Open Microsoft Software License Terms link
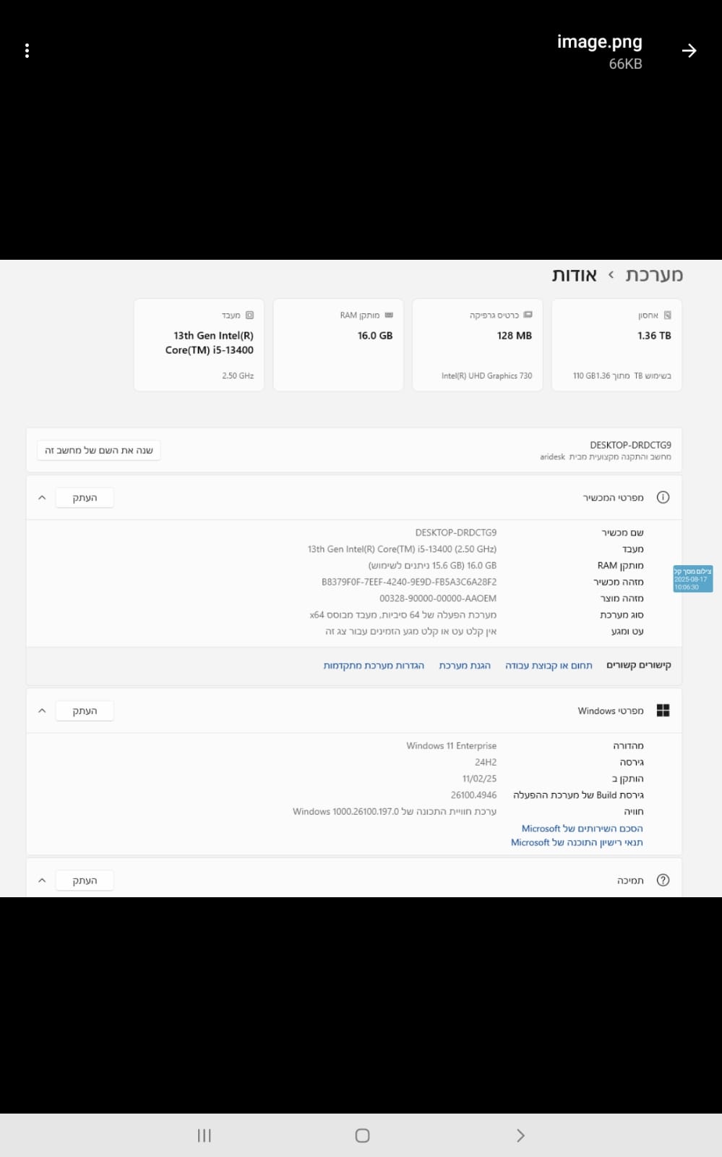722x1157 pixels. 577,842
